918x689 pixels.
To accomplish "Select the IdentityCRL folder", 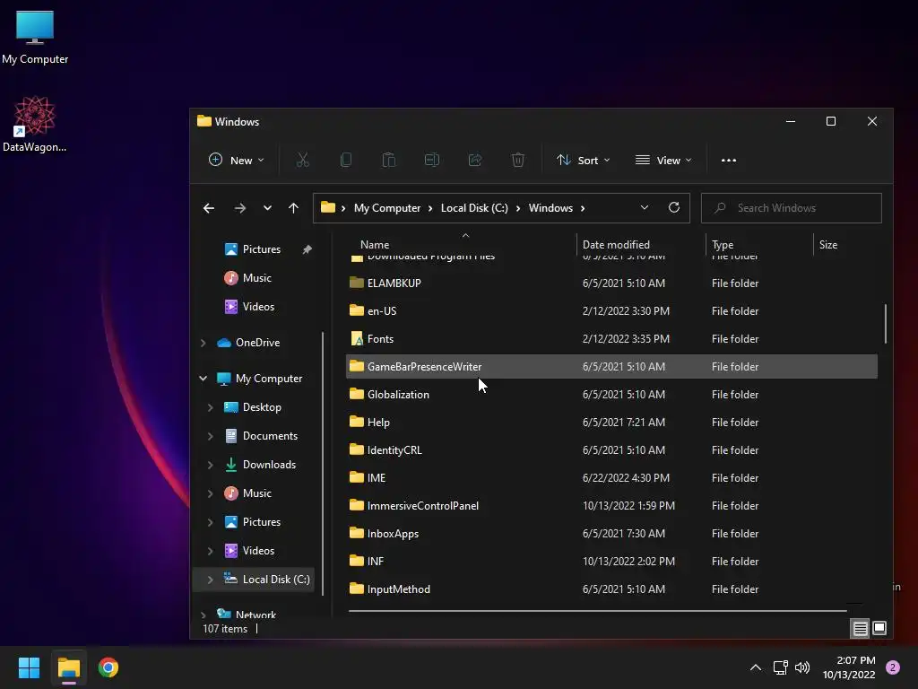I will pyautogui.click(x=611, y=450).
